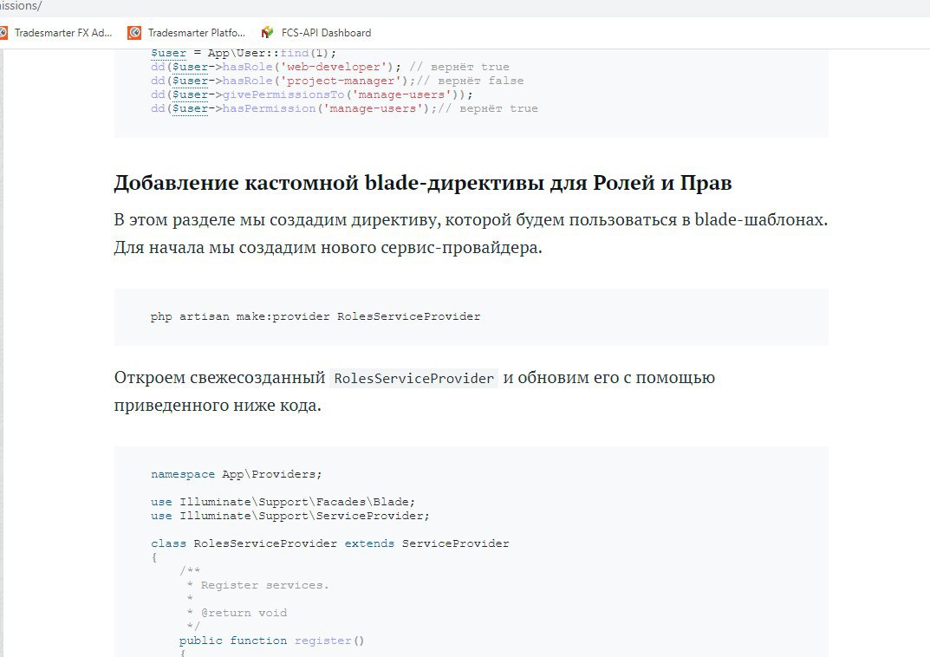Click the comment '* Register services.'
The image size is (930, 657).
click(x=257, y=585)
